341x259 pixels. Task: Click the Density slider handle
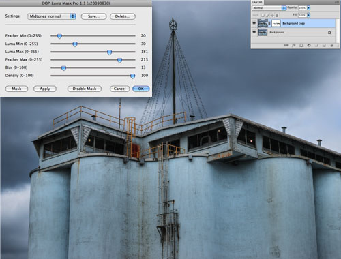coord(132,76)
